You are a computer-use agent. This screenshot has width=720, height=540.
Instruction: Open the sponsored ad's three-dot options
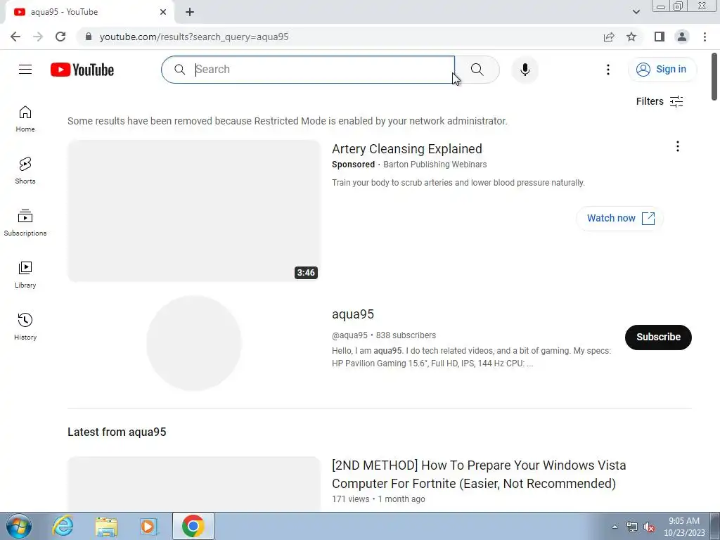point(677,146)
